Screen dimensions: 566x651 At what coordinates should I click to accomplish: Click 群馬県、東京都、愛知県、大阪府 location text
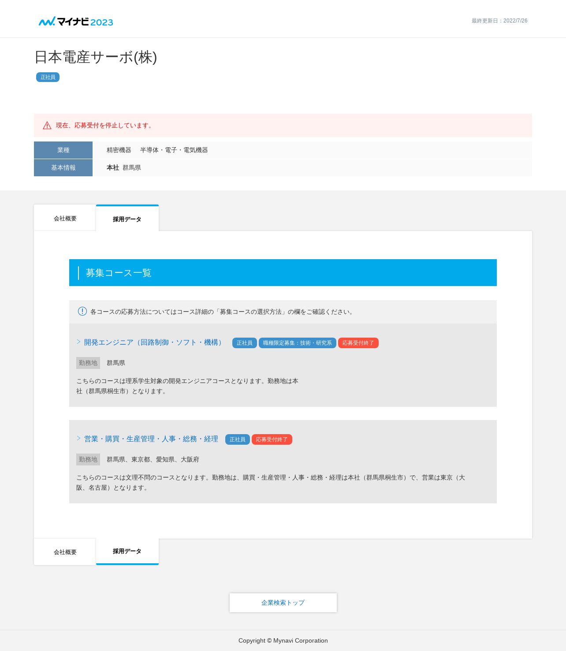pyautogui.click(x=153, y=459)
